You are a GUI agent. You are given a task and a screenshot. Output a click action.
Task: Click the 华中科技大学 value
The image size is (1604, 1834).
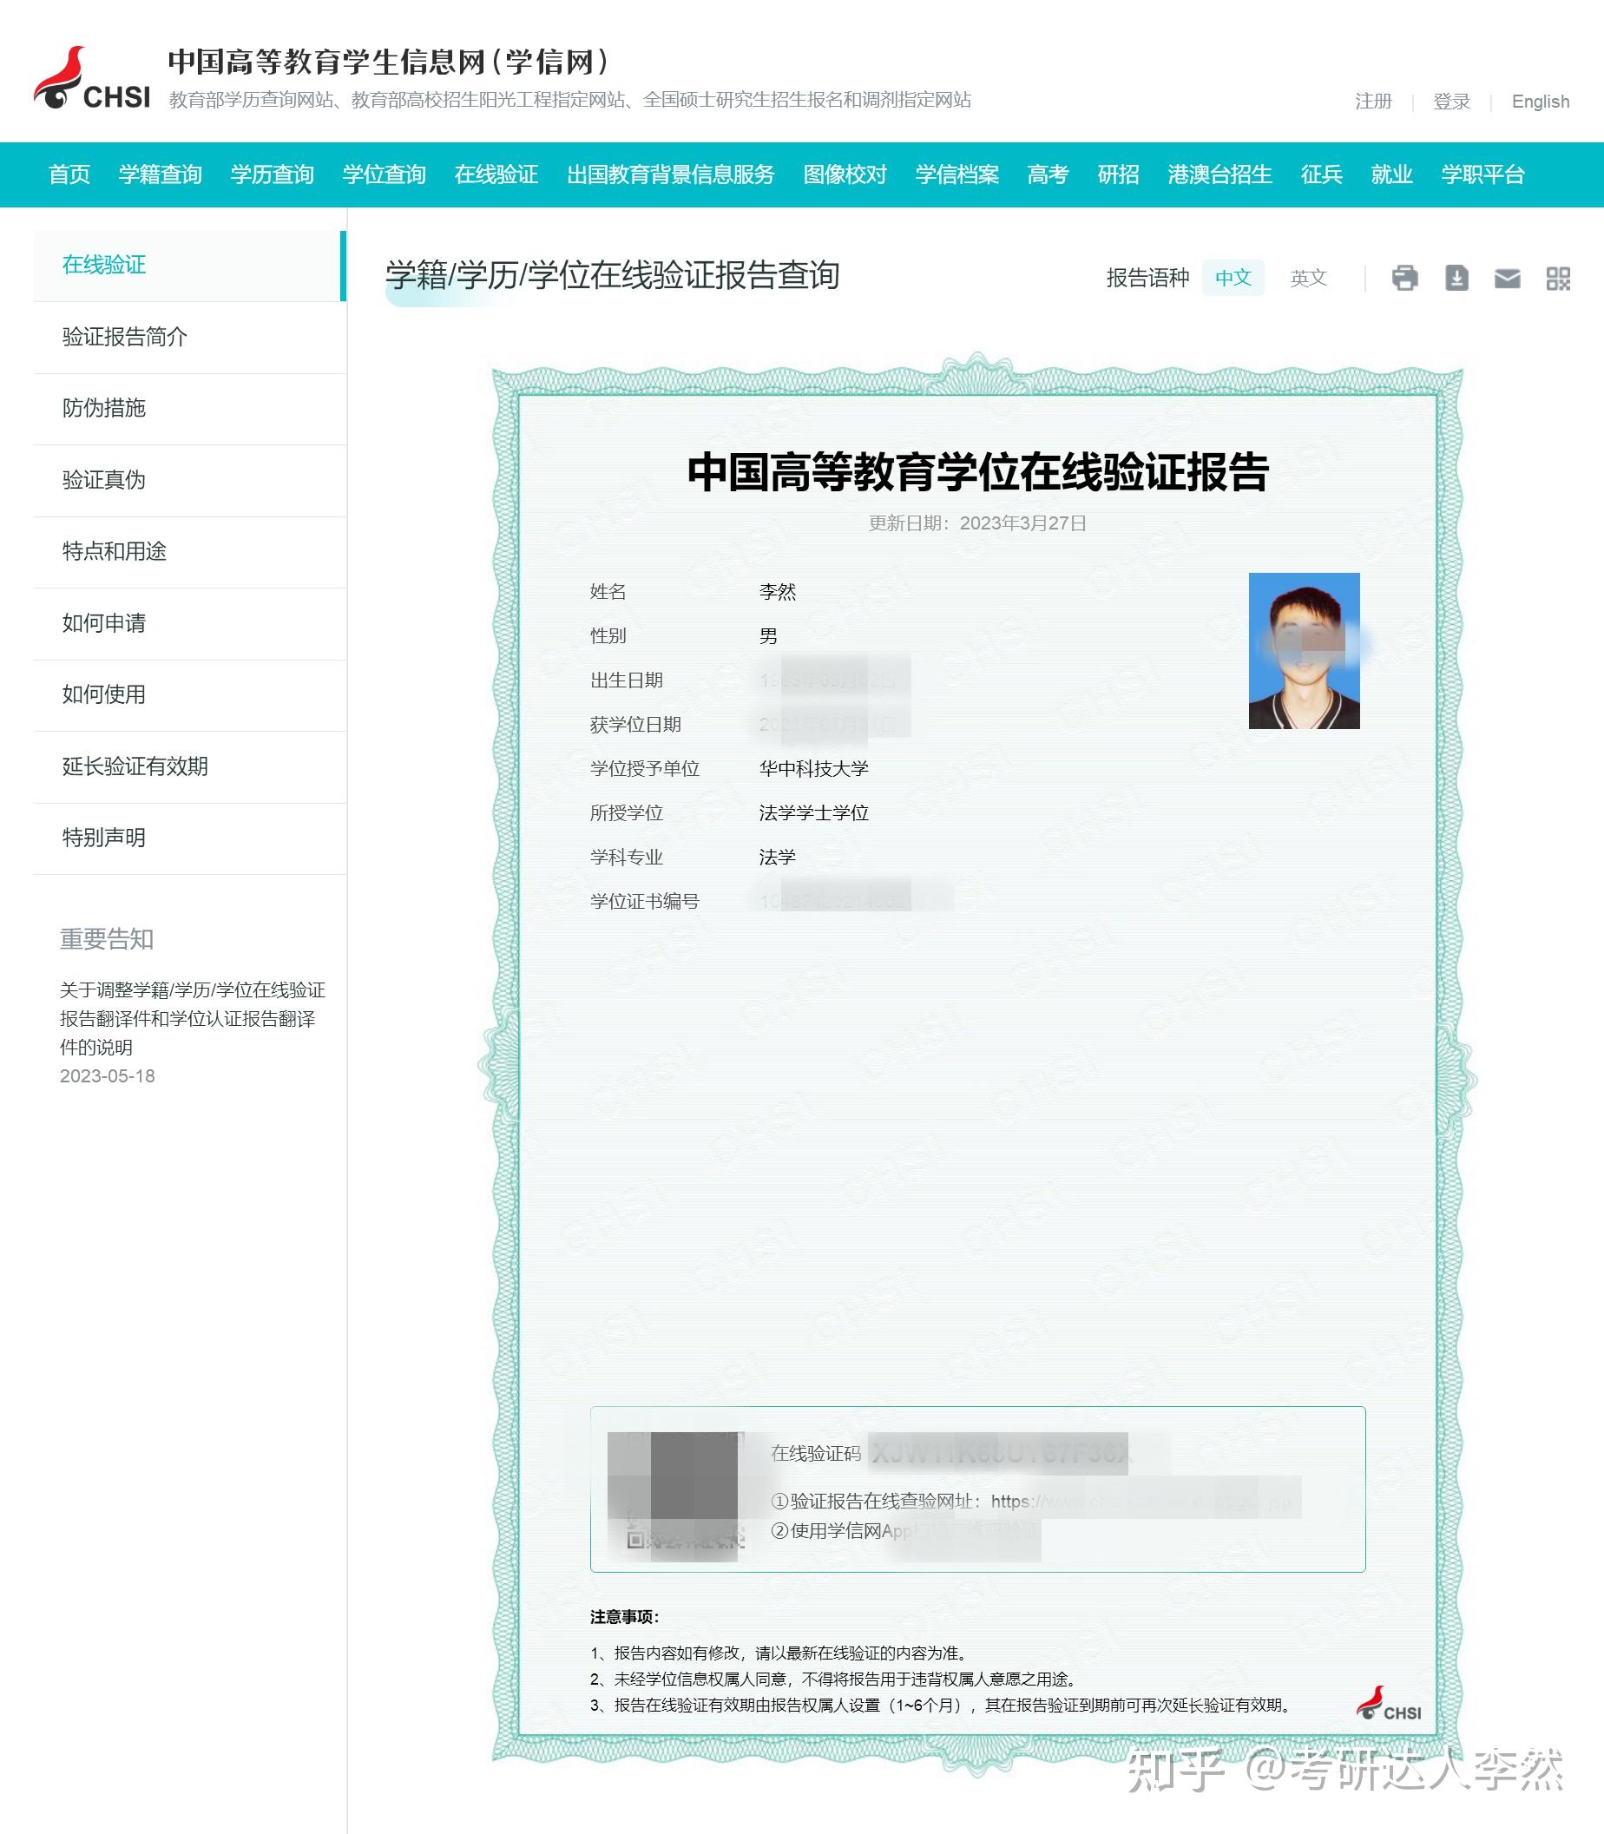point(813,769)
